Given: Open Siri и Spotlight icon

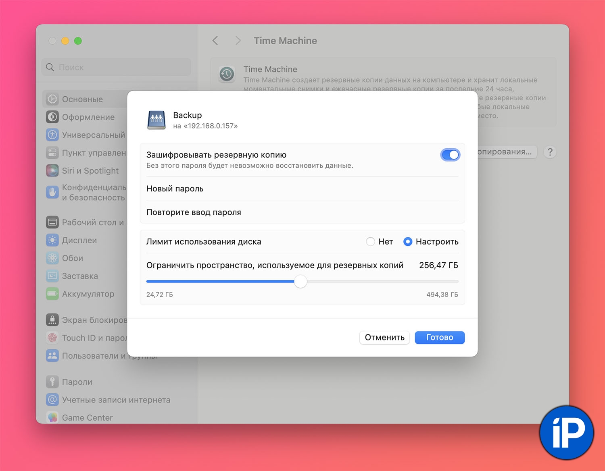Looking at the screenshot, I should pyautogui.click(x=52, y=171).
